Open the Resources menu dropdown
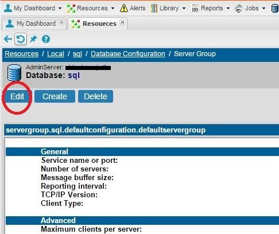 [x=113, y=9]
